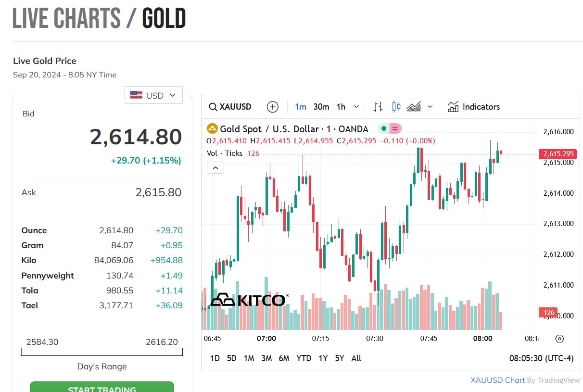
Task: Expand the chart style dropdown arrow
Action: point(430,107)
